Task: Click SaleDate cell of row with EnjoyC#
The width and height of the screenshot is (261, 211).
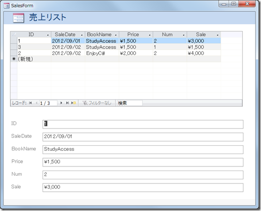Action: coord(68,53)
